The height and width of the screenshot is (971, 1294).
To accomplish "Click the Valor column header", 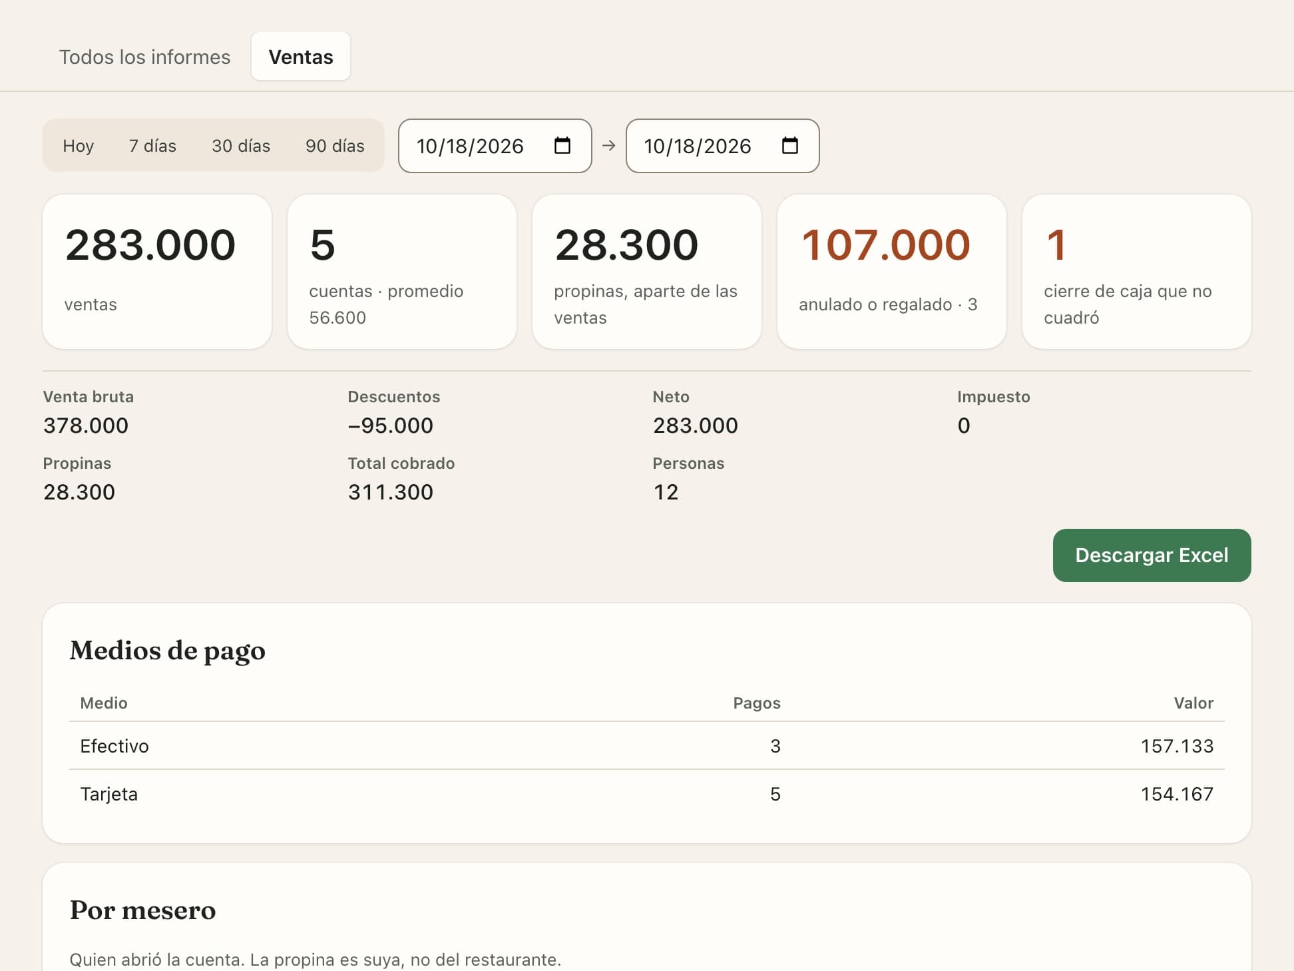I will click(x=1193, y=703).
